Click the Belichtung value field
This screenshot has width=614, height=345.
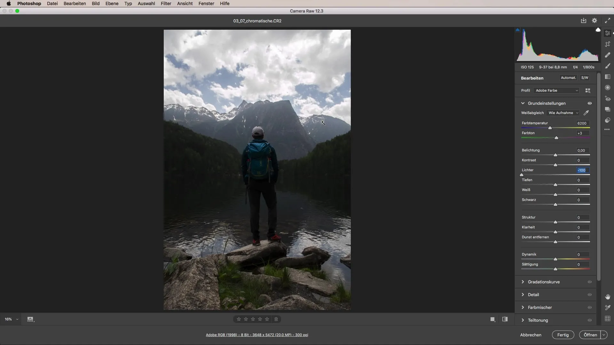point(583,150)
